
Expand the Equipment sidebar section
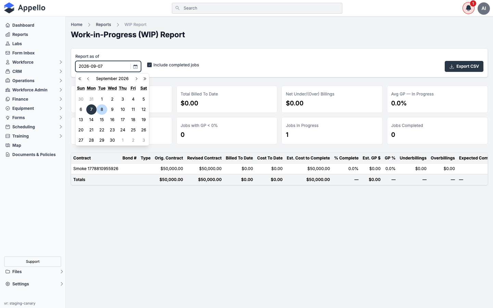tap(61, 108)
